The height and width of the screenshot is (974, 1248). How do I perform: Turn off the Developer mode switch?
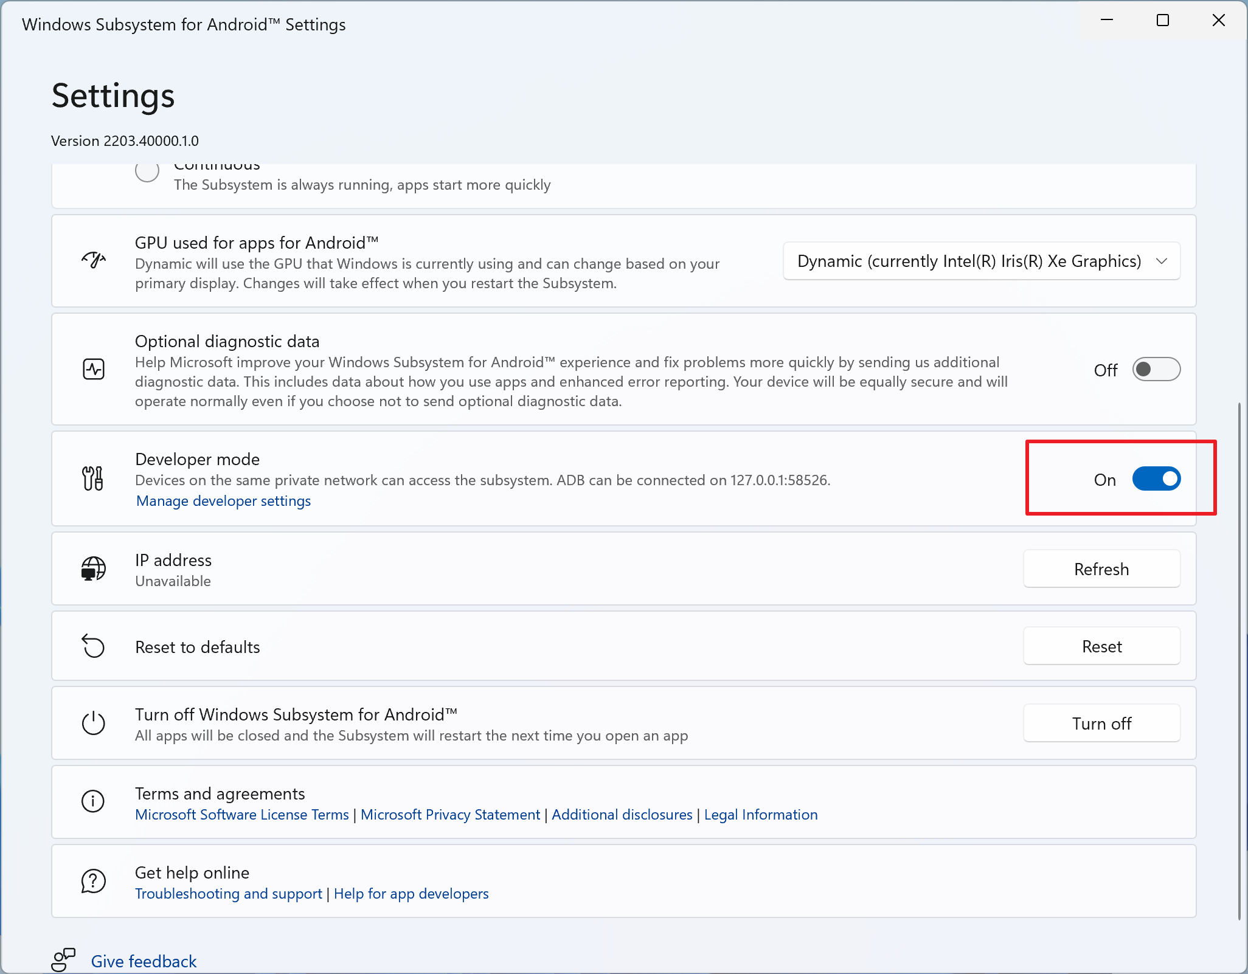pos(1156,479)
